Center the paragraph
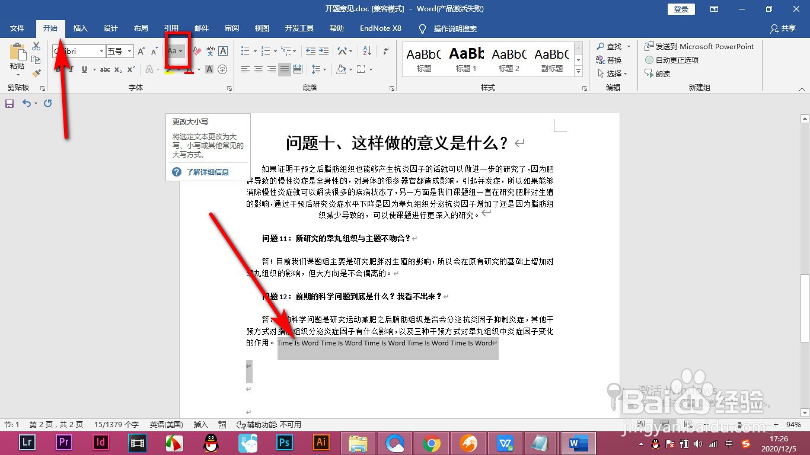The image size is (810, 455). (259, 69)
